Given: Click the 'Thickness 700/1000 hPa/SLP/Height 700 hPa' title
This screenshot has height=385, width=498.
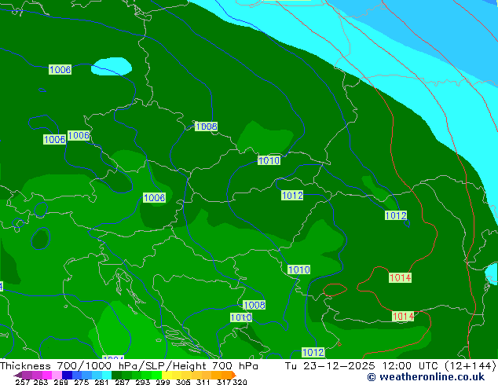Looking at the screenshot, I should [129, 366].
